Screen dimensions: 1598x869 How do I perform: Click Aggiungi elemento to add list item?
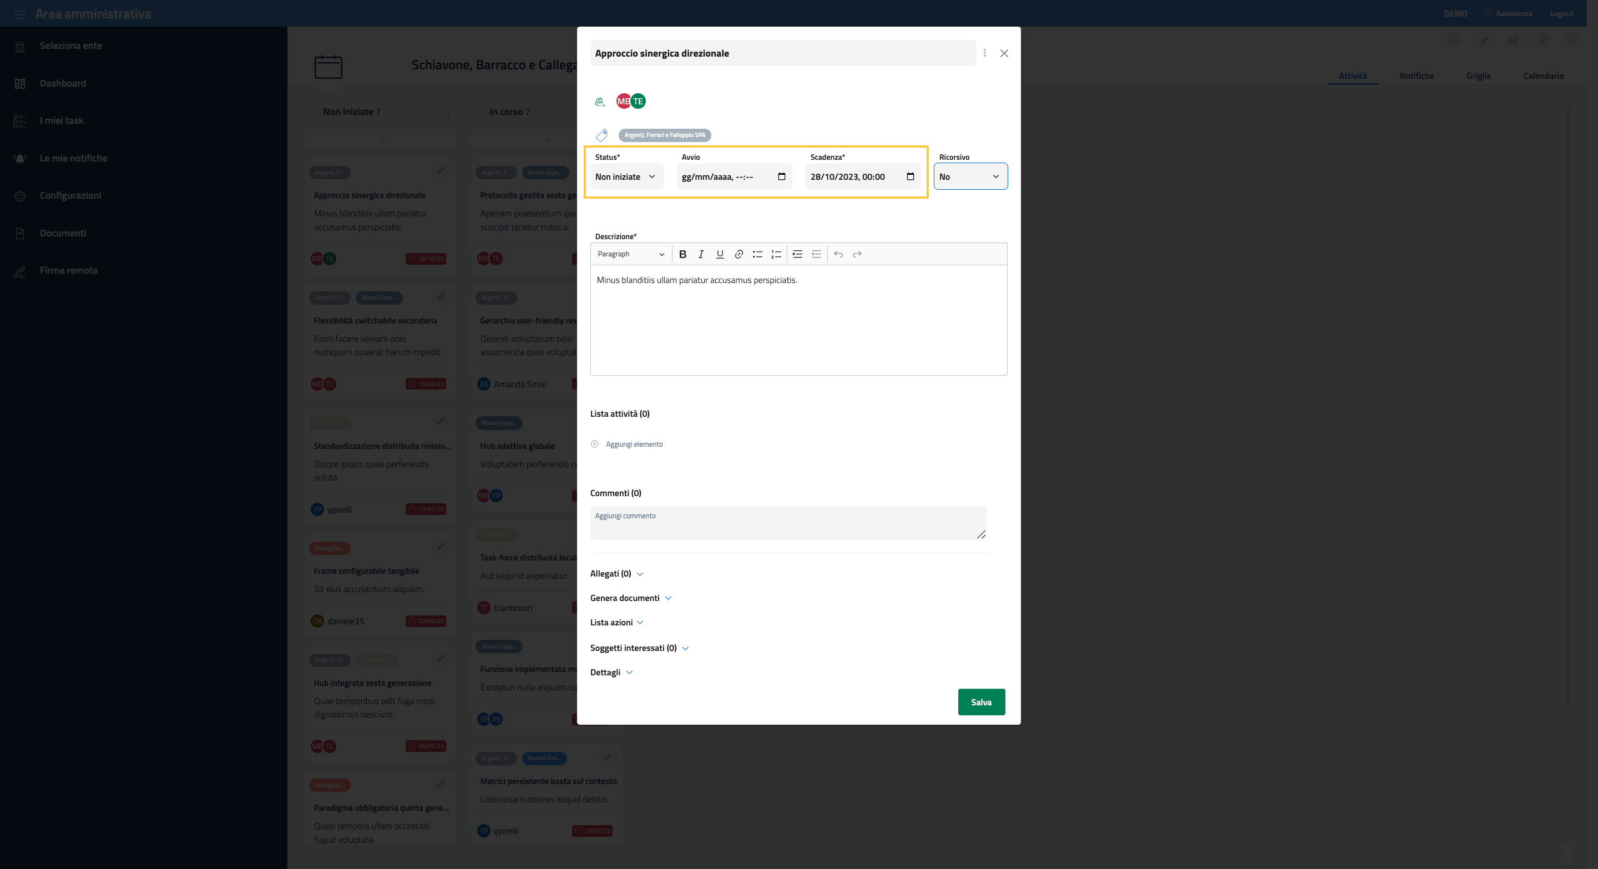[x=633, y=444]
